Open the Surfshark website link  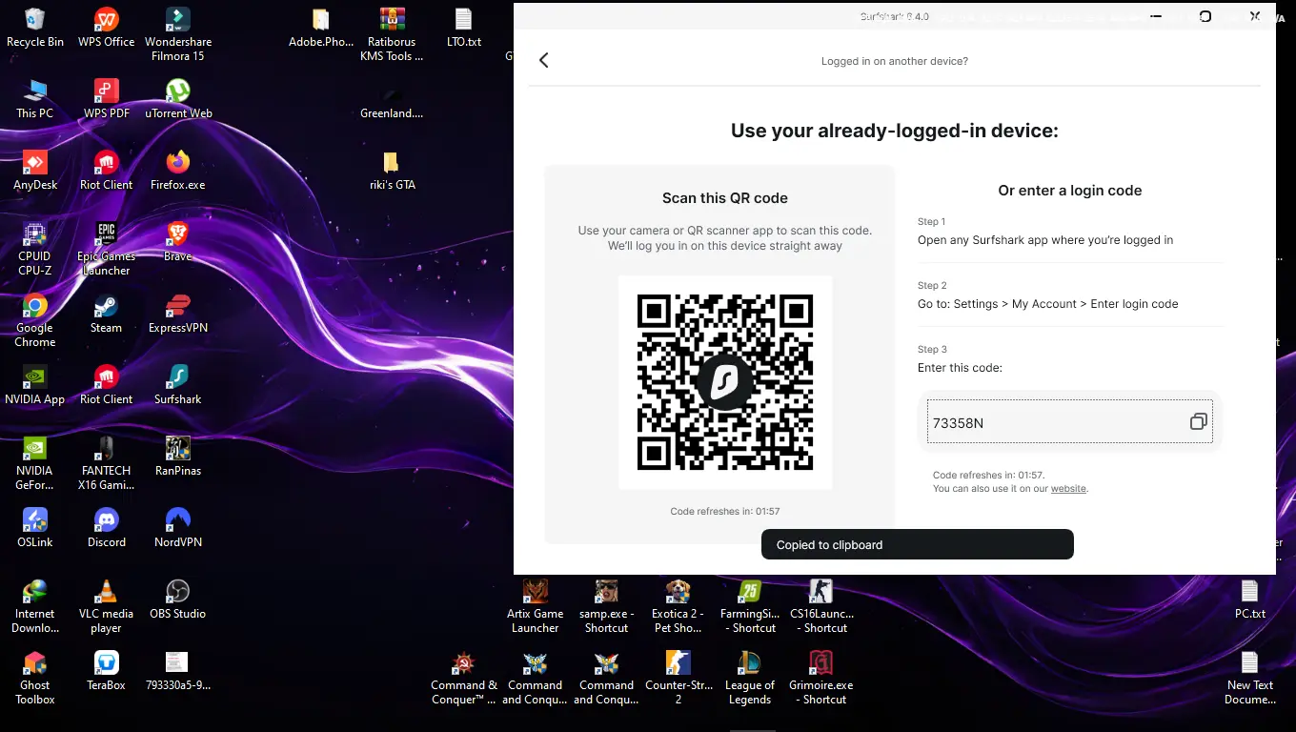[x=1068, y=489]
